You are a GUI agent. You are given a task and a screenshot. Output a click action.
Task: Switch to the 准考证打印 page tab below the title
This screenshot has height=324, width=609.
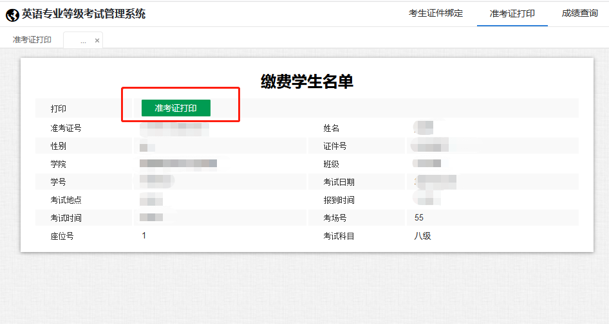pyautogui.click(x=32, y=40)
